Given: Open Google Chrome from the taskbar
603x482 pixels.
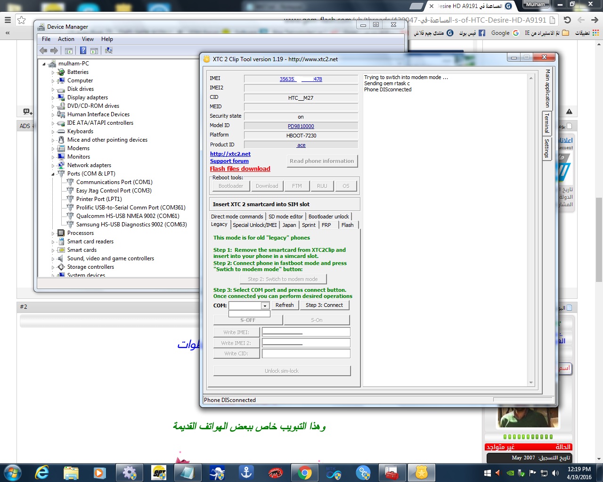Looking at the screenshot, I should pos(304,473).
